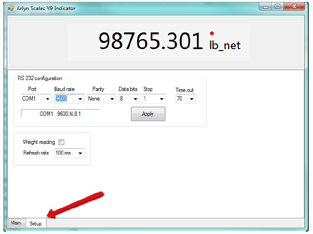Screen dimensions: 313x234
Task: Switch to the Main tab
Action: tap(17, 223)
